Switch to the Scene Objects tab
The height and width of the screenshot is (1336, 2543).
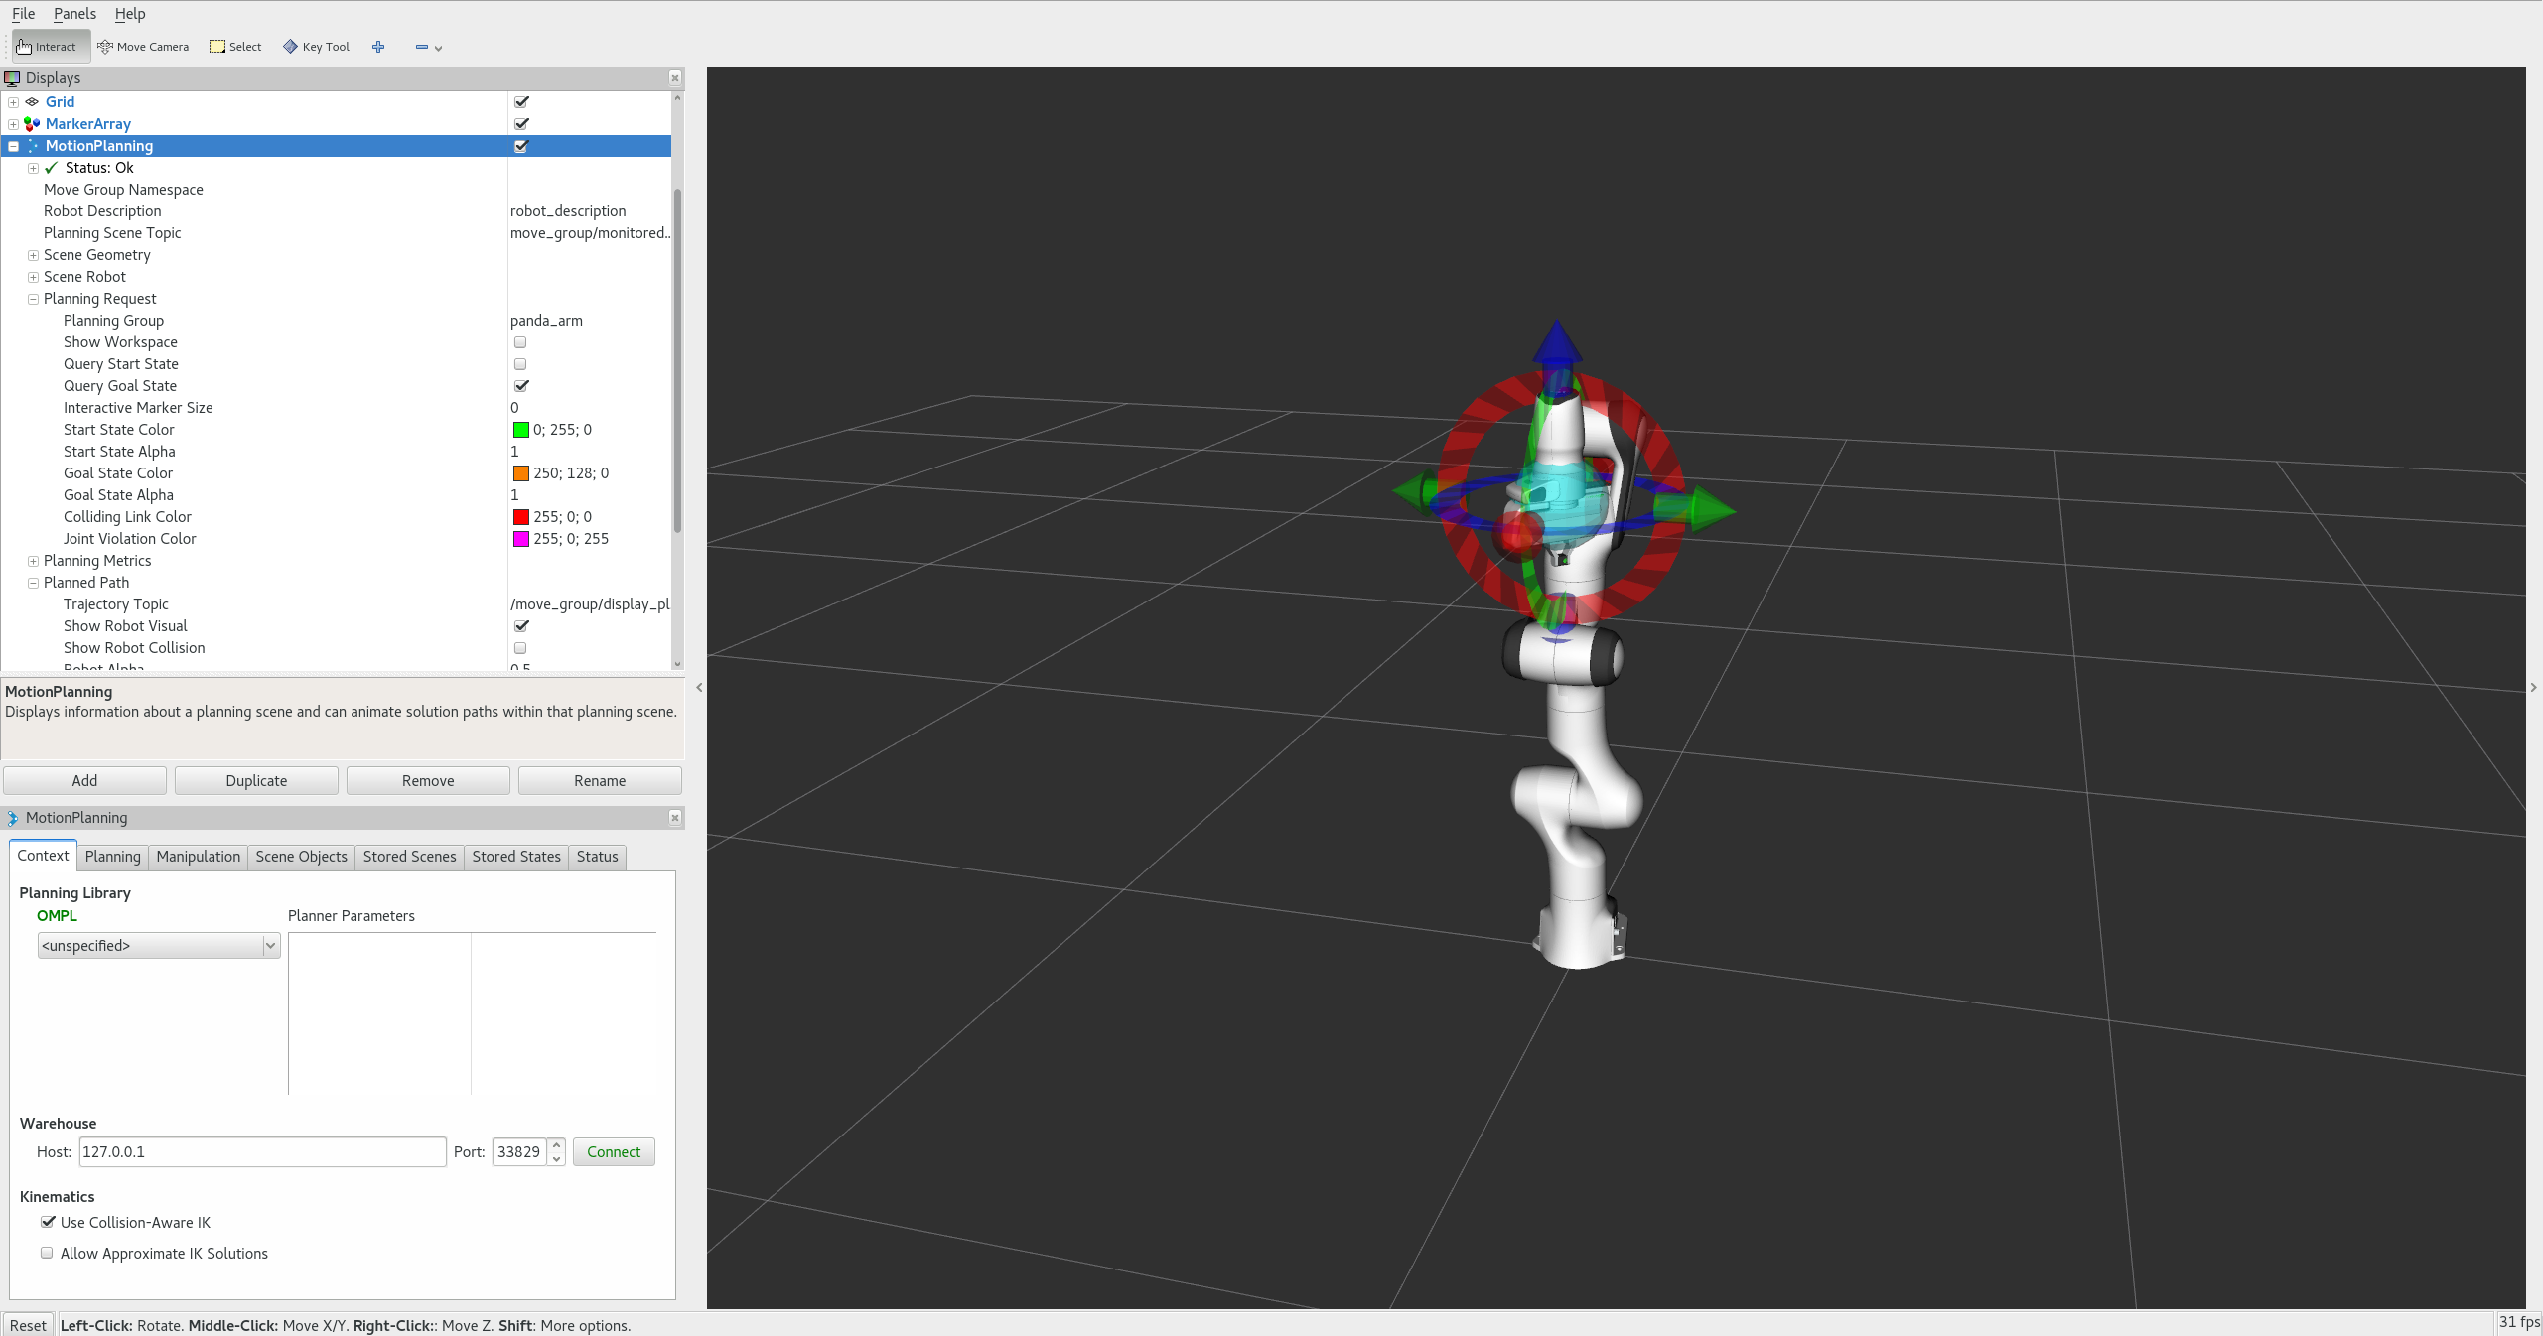pyautogui.click(x=301, y=857)
